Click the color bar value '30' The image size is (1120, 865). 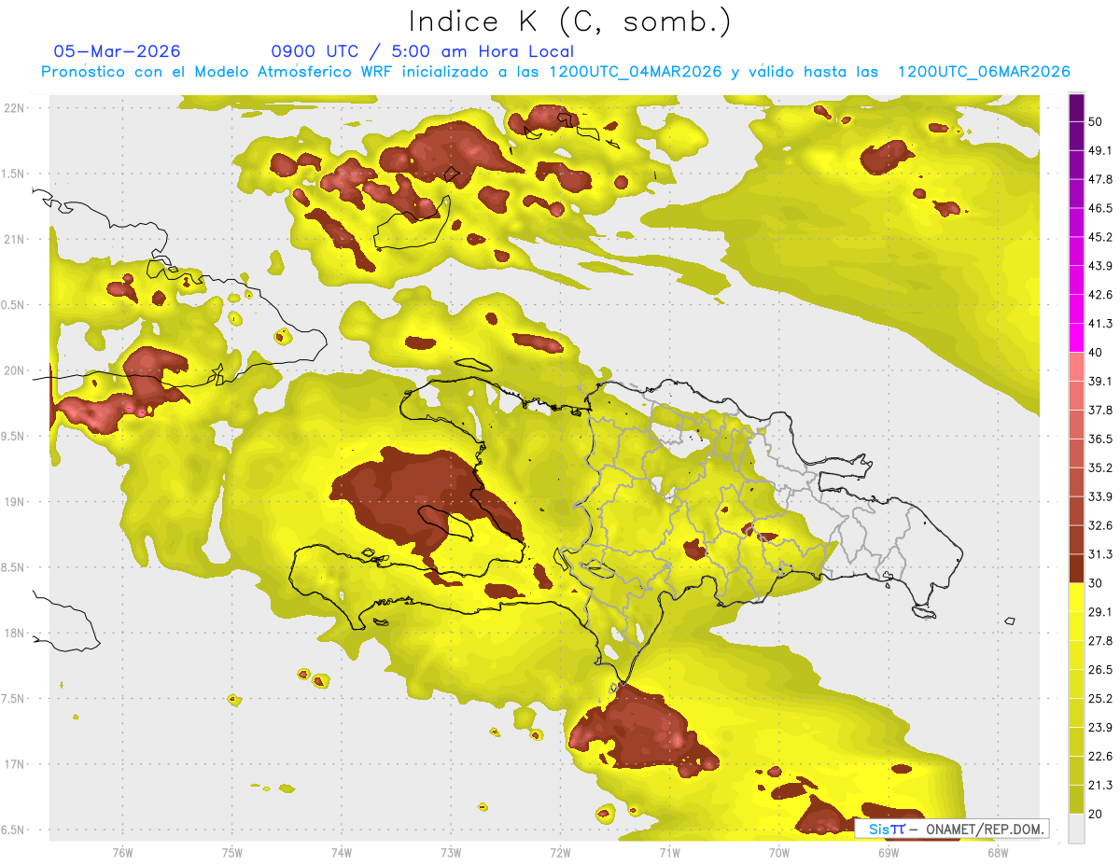(1096, 583)
